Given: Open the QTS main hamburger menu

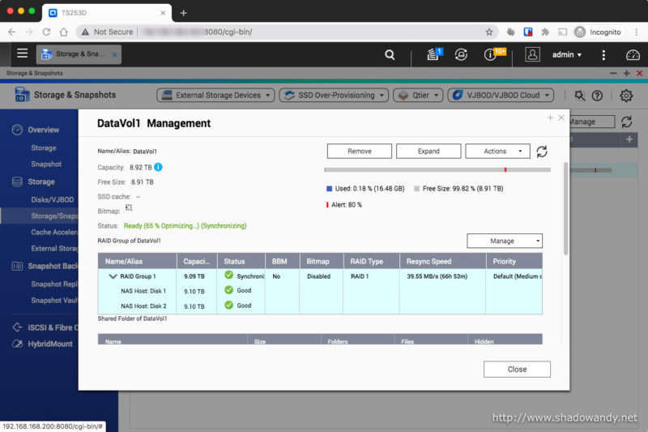Looking at the screenshot, I should 22,54.
